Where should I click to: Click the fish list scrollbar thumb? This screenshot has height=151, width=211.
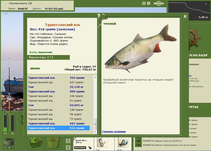pos(95,124)
